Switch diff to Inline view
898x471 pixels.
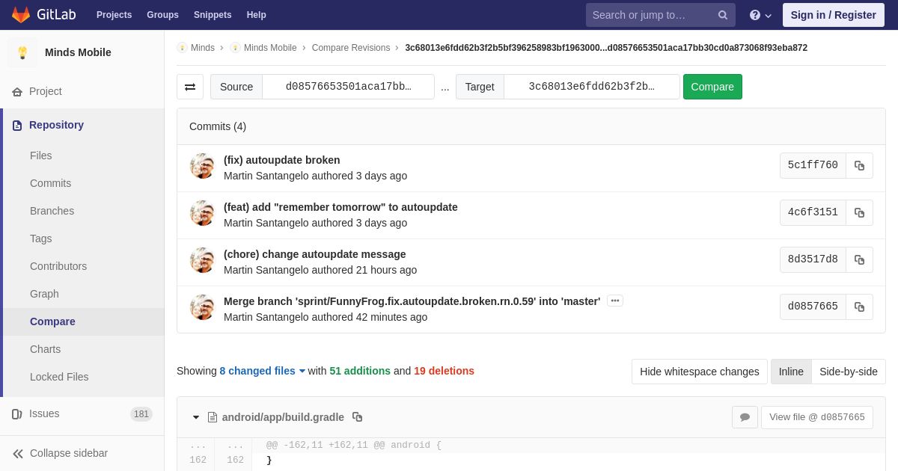[x=791, y=372]
